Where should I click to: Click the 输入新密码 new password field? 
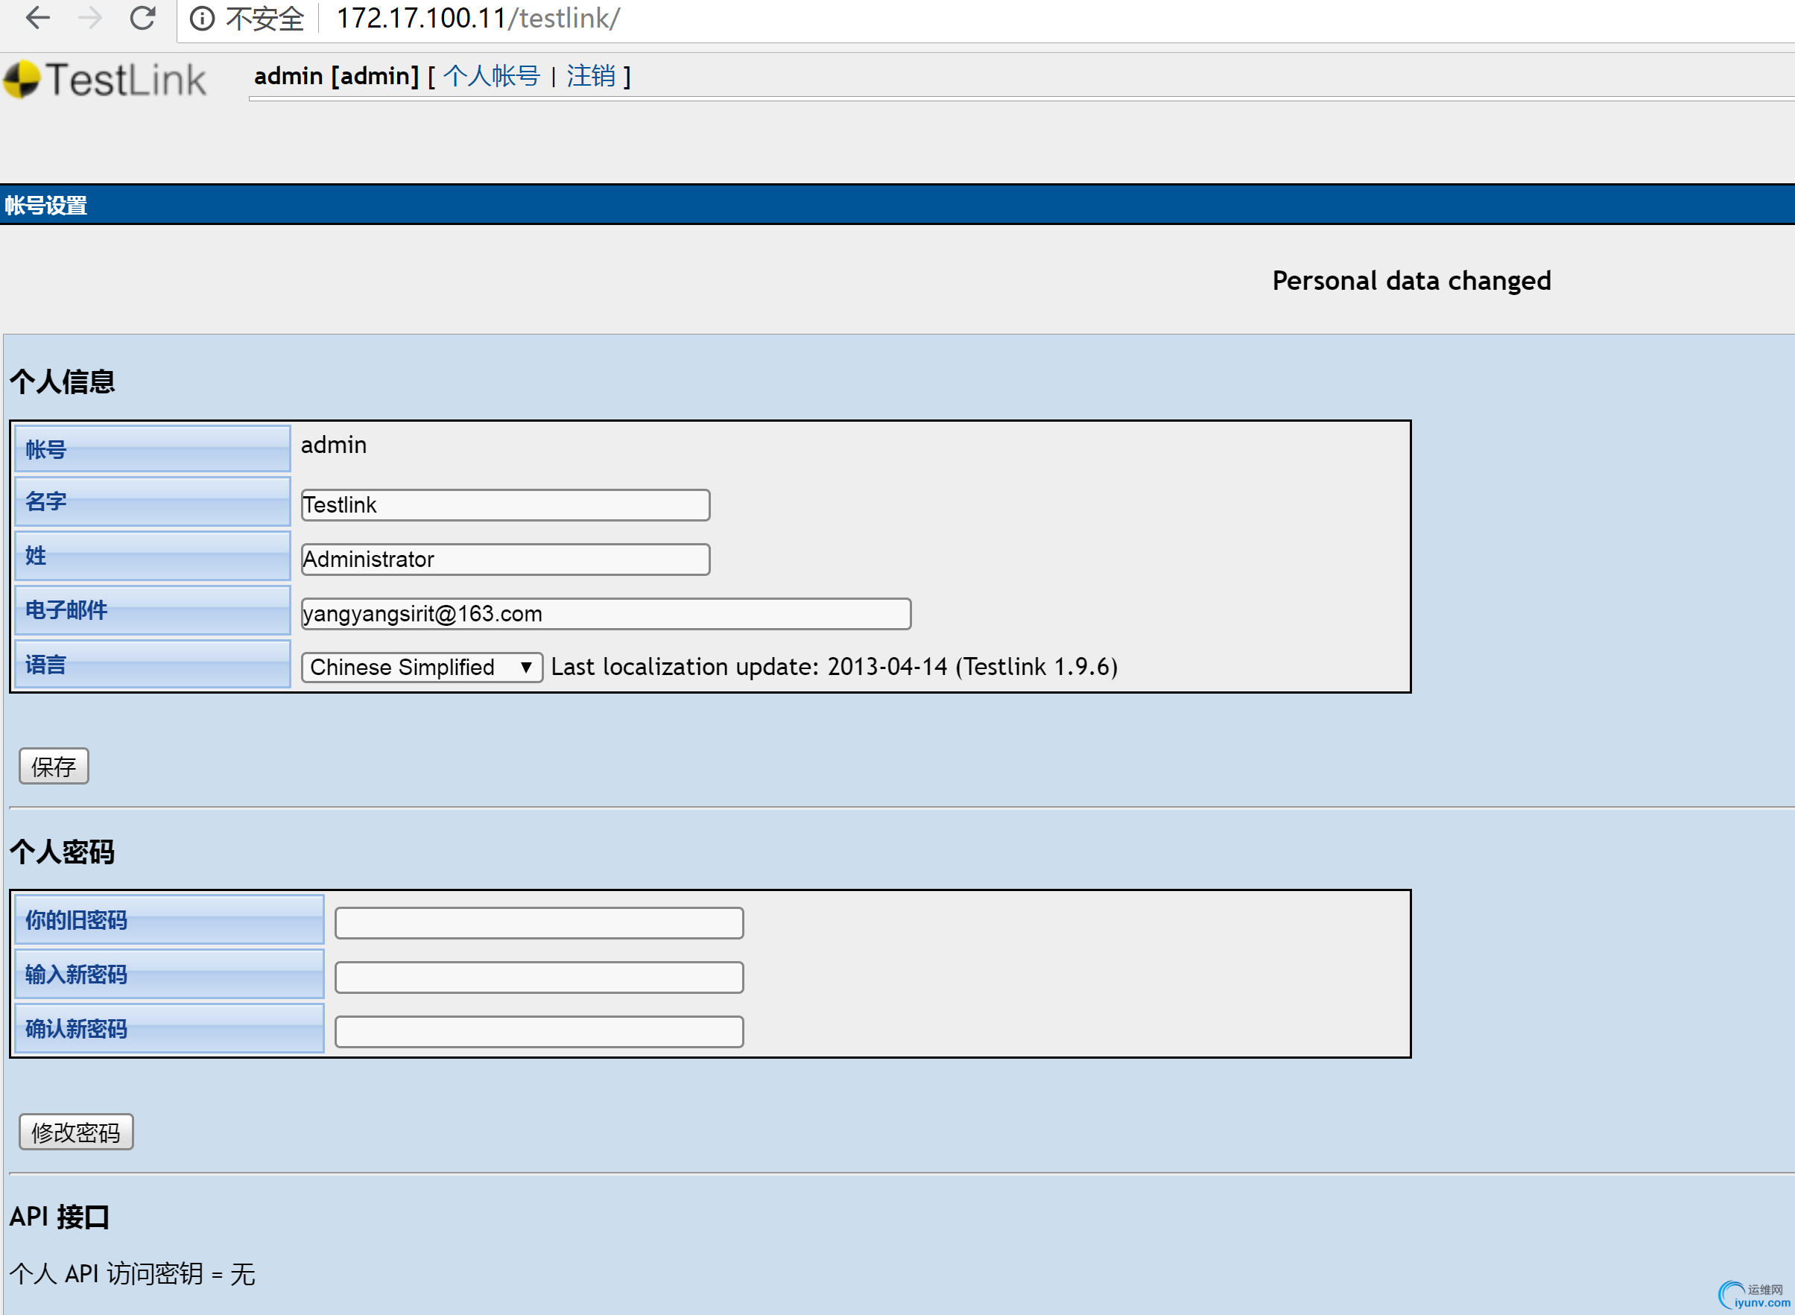(x=539, y=977)
